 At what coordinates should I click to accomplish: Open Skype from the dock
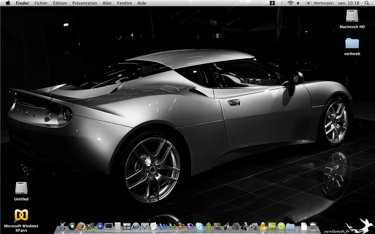(x=199, y=226)
